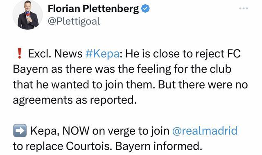Click the phrase "But there were no"
Viewport: 262px width, 155px height.
(x=203, y=84)
